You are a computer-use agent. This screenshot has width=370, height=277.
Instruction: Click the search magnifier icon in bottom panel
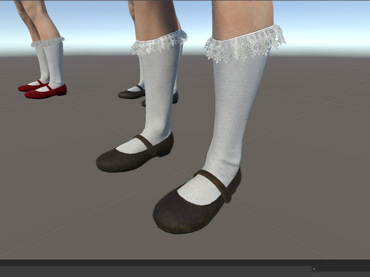(x=314, y=269)
